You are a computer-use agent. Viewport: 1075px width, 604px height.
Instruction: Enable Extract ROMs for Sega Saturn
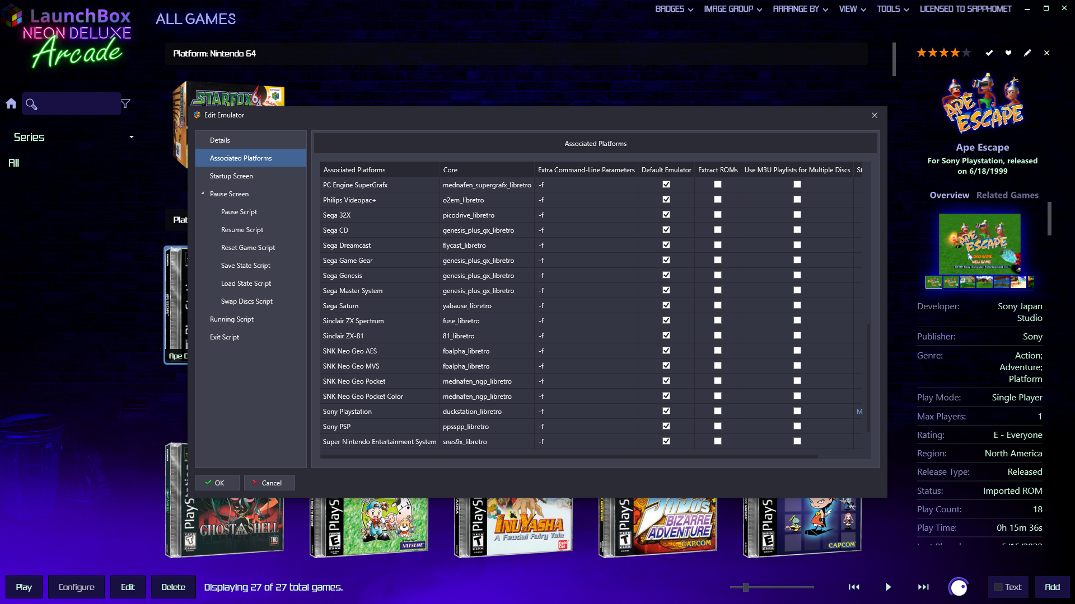[718, 305]
